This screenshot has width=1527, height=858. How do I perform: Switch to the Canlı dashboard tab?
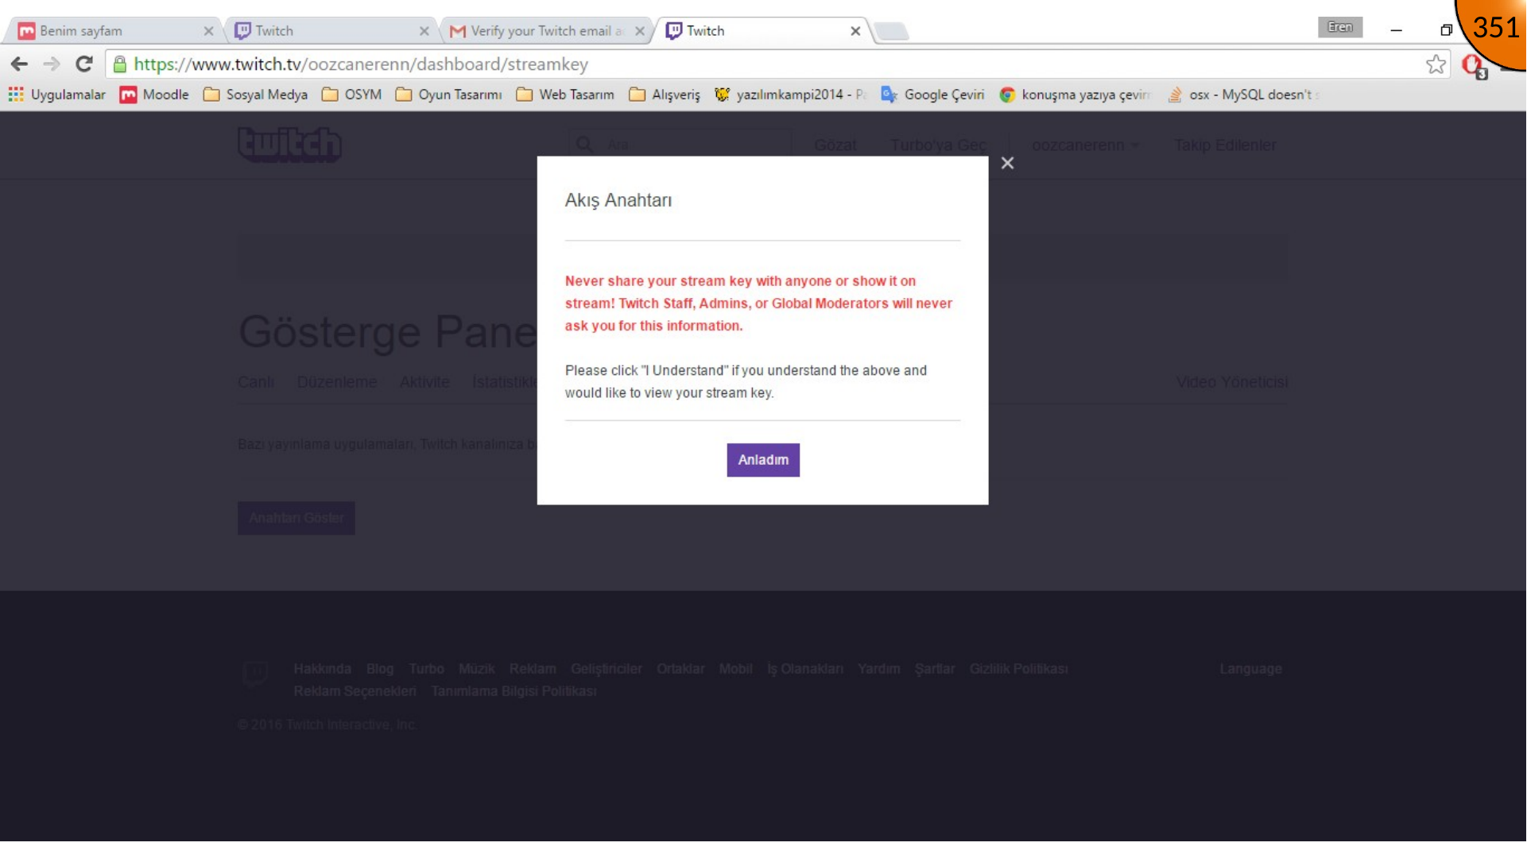pyautogui.click(x=256, y=382)
